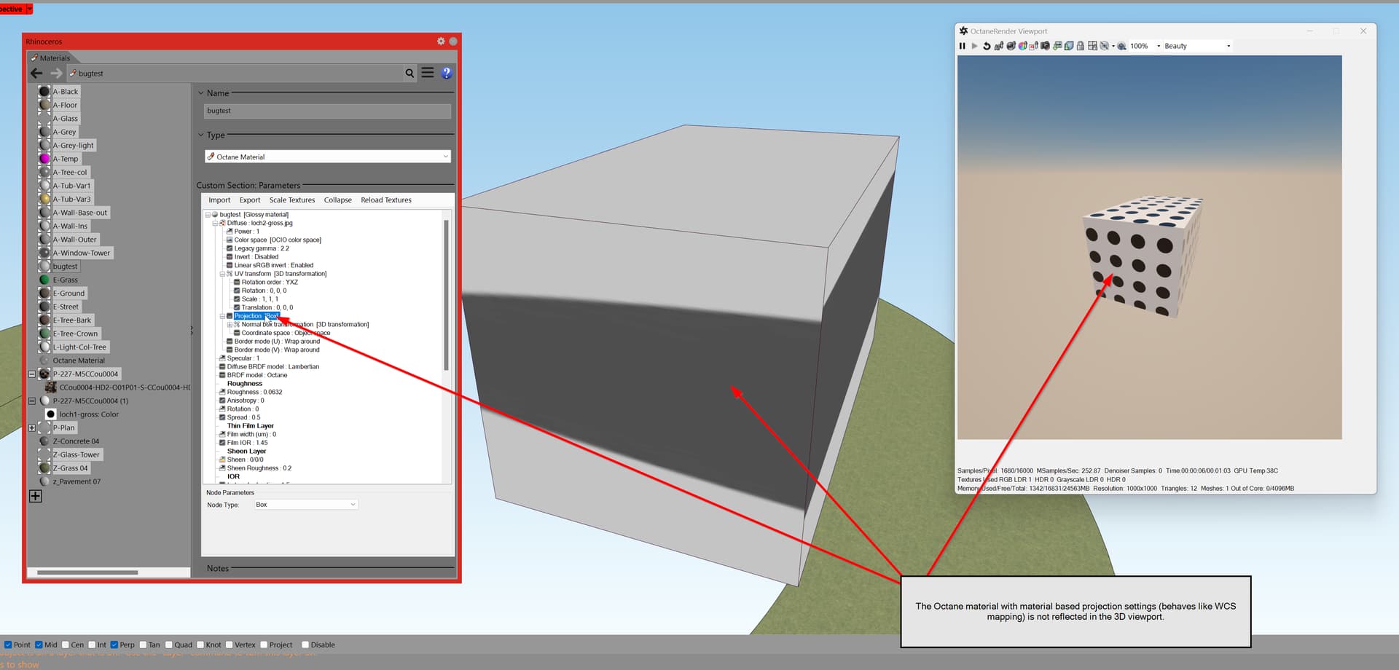Collapse the Type section
The height and width of the screenshot is (670, 1399).
[x=201, y=135]
